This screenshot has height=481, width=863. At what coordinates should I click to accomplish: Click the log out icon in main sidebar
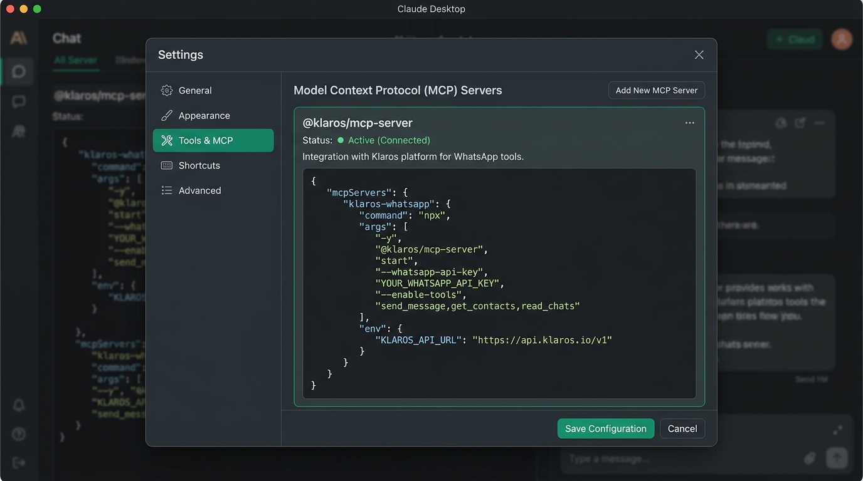pos(19,462)
